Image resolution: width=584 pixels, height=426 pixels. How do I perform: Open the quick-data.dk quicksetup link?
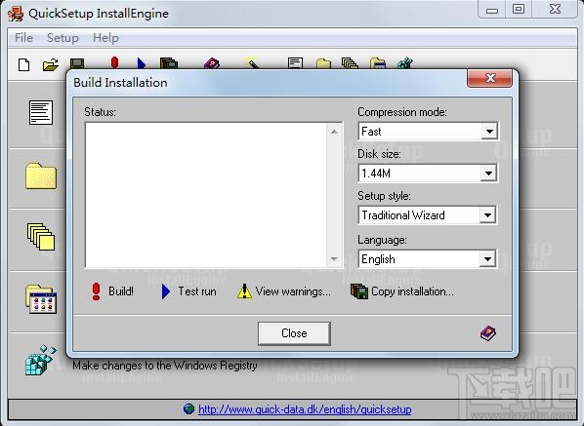pos(305,409)
